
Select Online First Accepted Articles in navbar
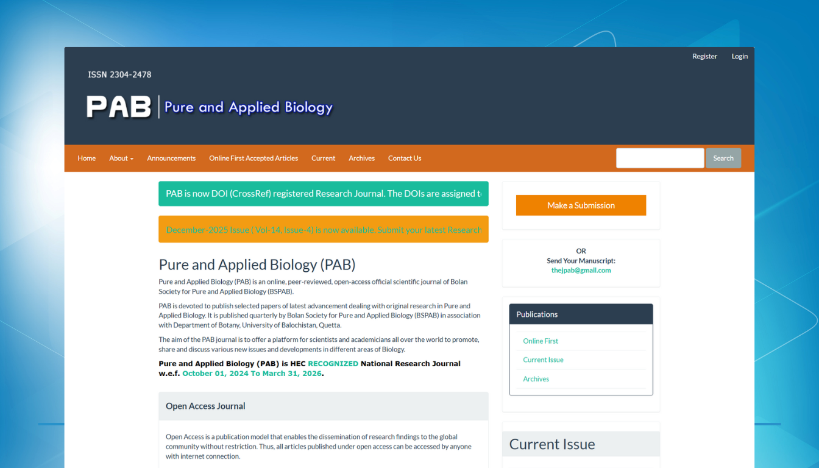pyautogui.click(x=253, y=158)
